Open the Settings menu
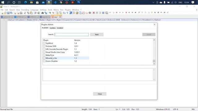The height and width of the screenshot is (111, 198). (x=43, y=10)
